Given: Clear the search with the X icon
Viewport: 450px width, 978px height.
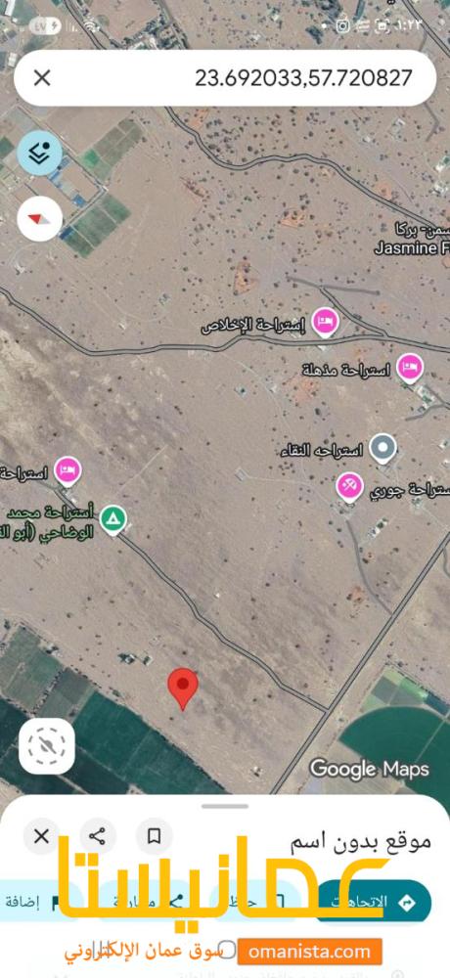Looking at the screenshot, I should [42, 78].
